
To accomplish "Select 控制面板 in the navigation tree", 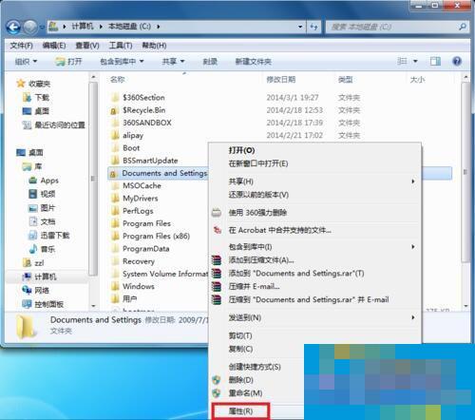I will pos(48,304).
